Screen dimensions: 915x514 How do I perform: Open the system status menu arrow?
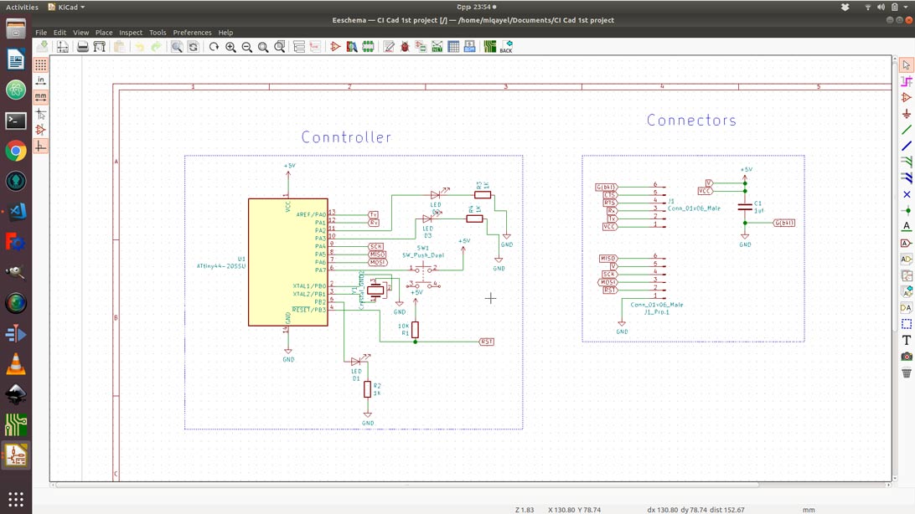pos(905,7)
